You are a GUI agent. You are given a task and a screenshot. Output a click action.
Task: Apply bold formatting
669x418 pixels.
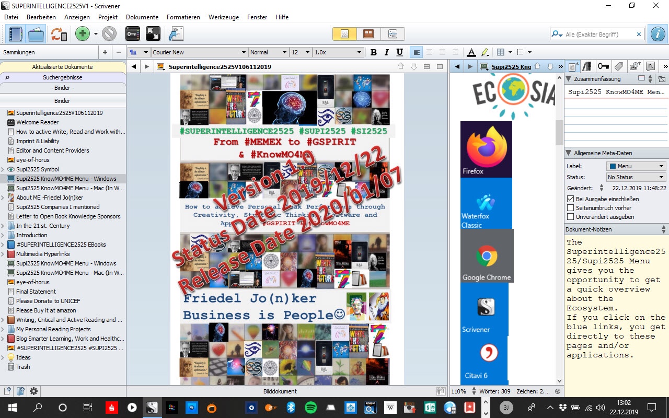click(373, 52)
